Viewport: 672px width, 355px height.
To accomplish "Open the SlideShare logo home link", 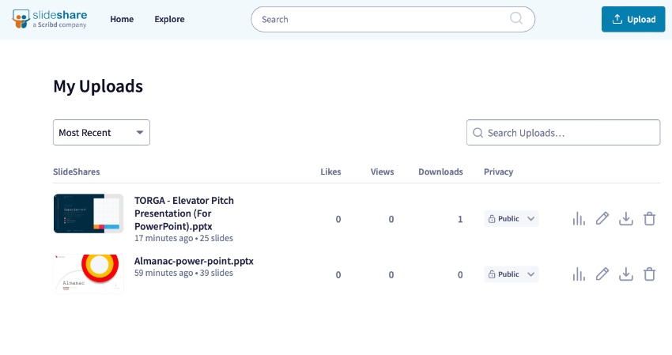I will (x=50, y=19).
